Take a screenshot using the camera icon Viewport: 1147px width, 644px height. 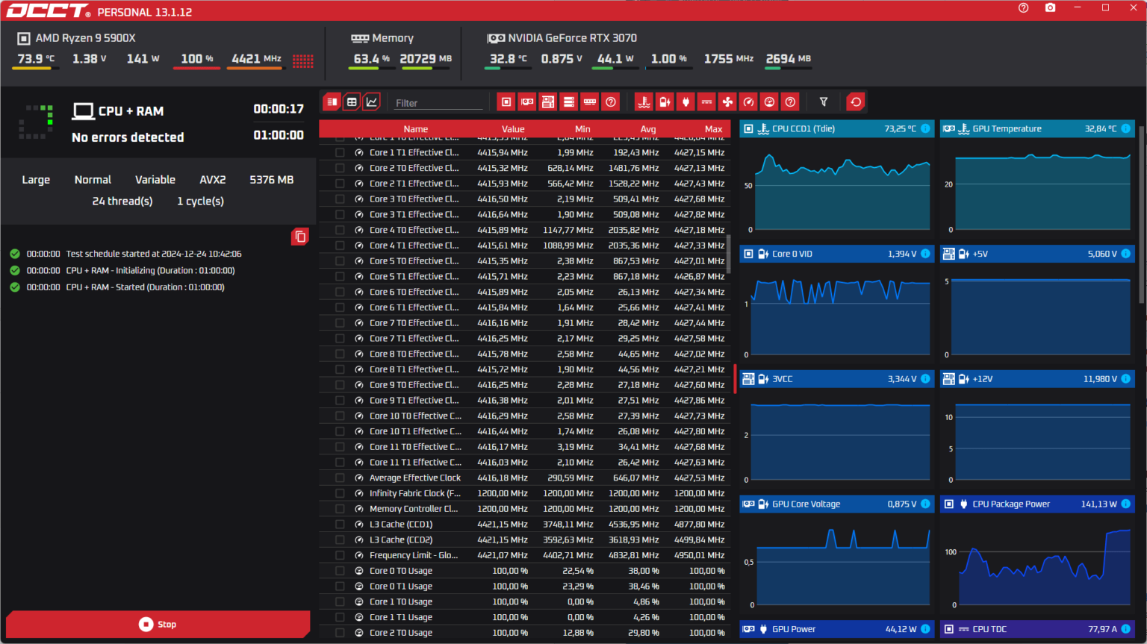(1050, 10)
